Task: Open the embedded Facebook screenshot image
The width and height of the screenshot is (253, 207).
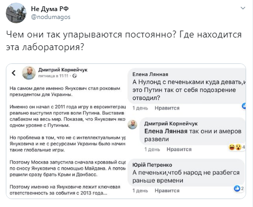Action: (x=126, y=131)
